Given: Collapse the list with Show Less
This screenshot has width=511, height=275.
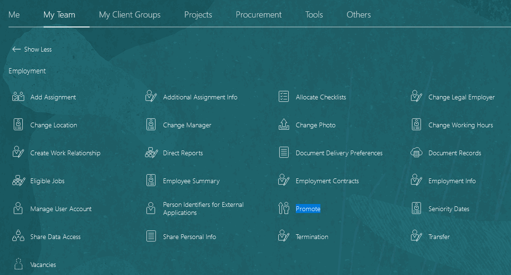Looking at the screenshot, I should coord(32,50).
